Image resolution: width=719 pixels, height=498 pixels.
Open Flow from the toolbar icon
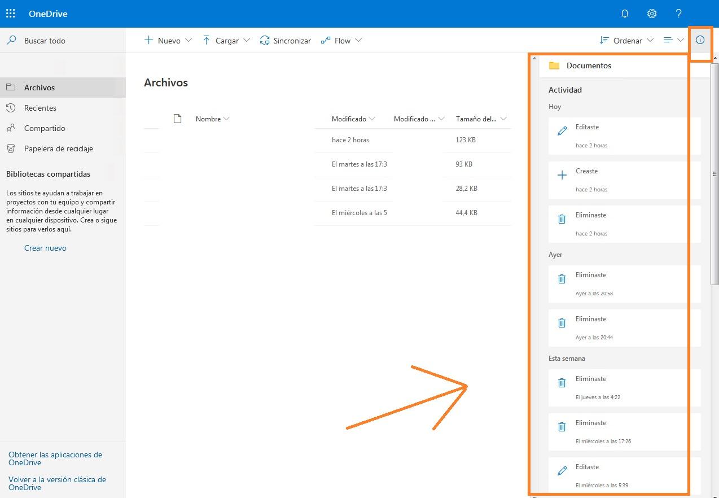point(325,40)
